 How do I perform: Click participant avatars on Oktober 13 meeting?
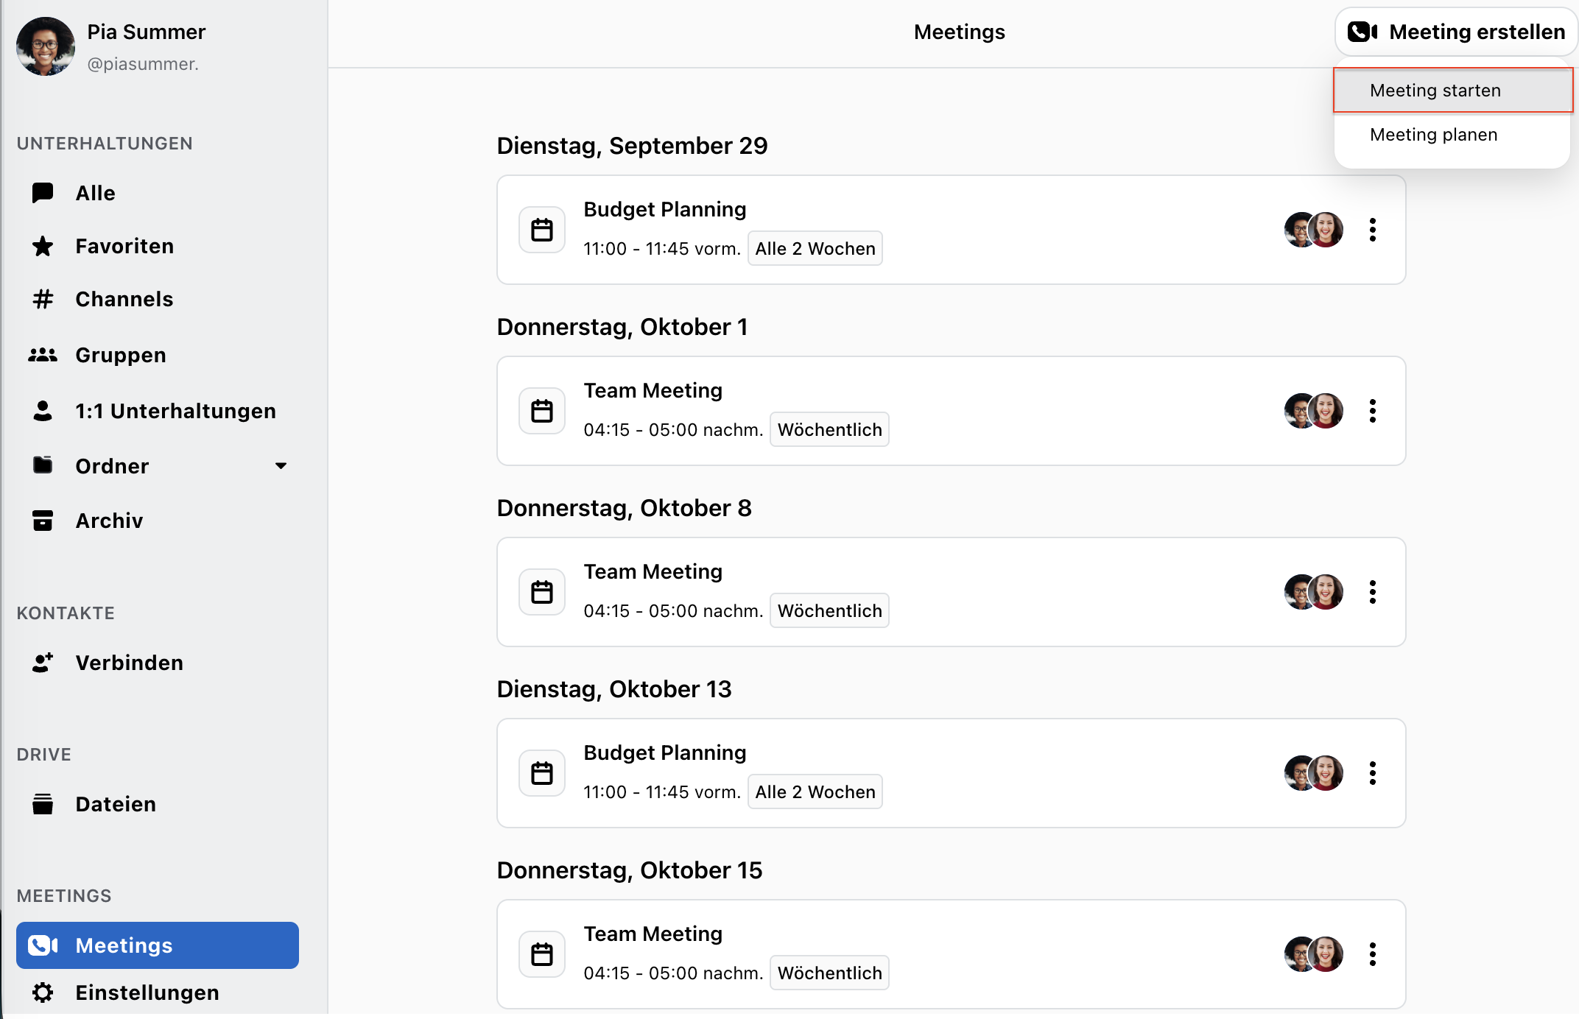[x=1314, y=773]
